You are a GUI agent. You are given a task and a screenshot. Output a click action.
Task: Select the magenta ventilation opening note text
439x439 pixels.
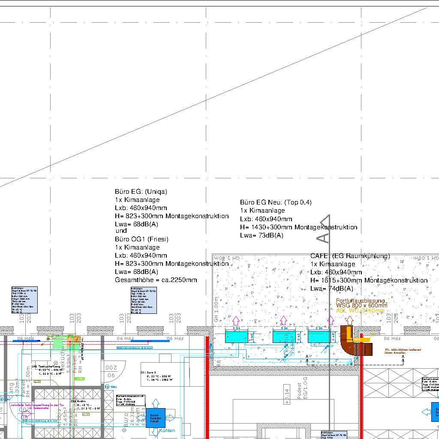click(38, 406)
